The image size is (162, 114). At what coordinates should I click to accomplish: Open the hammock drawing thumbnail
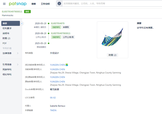pyautogui.click(x=112, y=37)
